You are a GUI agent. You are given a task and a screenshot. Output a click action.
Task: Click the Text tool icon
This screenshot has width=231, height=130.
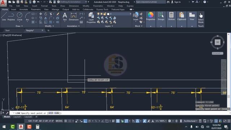pyautogui.click(x=65, y=17)
